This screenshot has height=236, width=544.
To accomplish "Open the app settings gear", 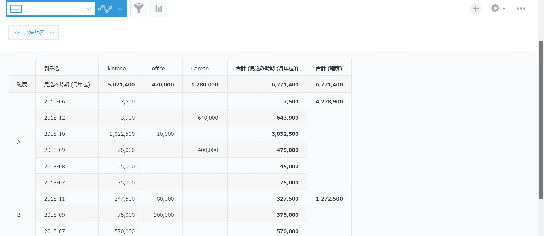I will (x=495, y=8).
